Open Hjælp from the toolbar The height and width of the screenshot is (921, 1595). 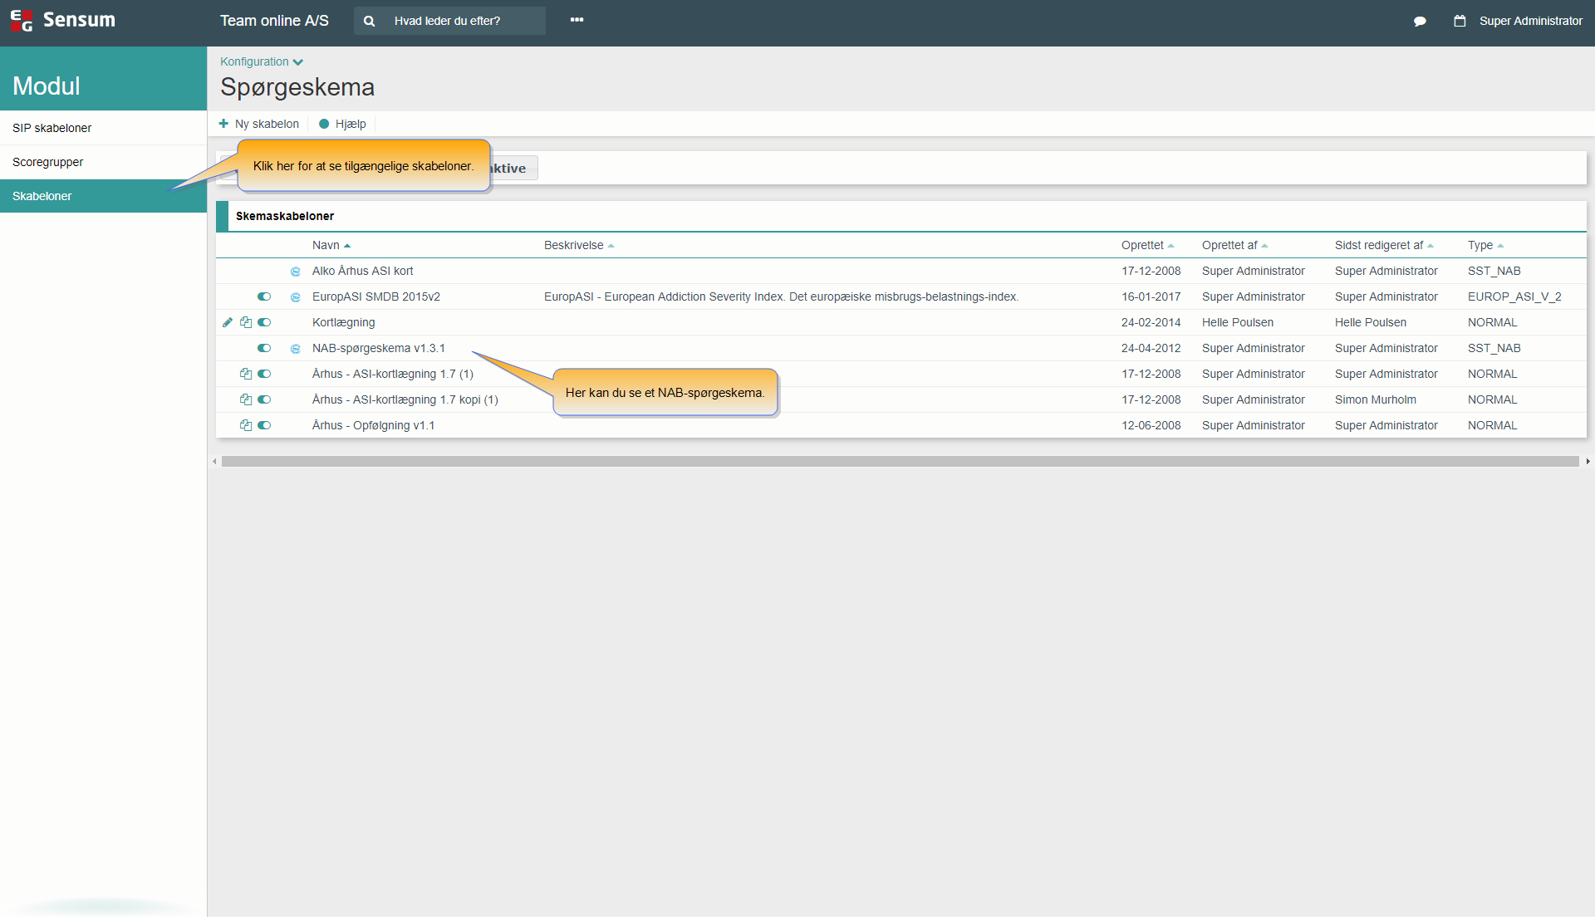coord(342,124)
